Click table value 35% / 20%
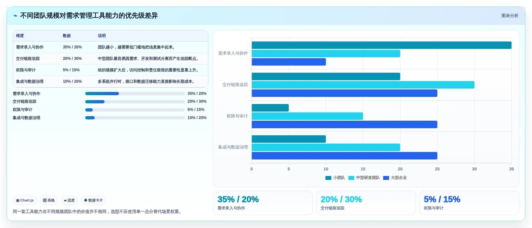 (72, 47)
